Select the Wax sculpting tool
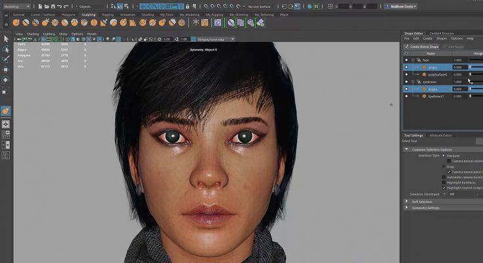This screenshot has width=483, height=263. click(x=114, y=22)
